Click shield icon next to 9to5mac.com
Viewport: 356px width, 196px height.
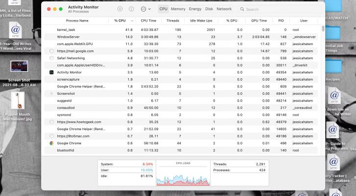point(51,136)
